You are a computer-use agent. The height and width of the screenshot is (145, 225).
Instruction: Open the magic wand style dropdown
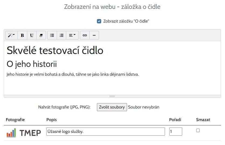[11, 35]
